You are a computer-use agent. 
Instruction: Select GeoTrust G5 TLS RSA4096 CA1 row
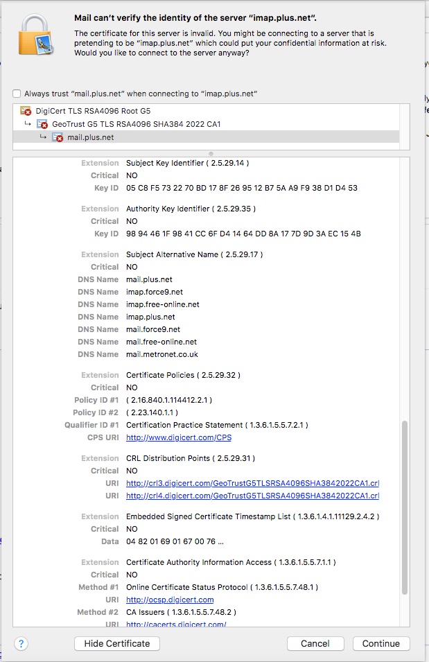point(136,124)
